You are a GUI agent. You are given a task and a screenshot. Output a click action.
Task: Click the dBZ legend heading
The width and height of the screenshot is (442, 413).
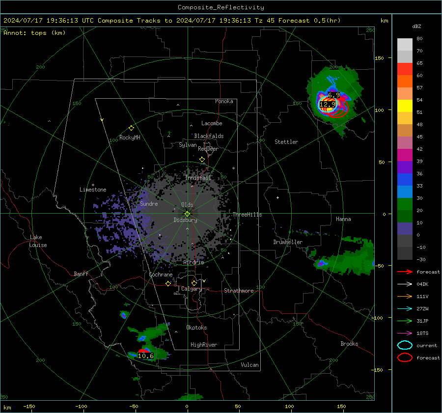point(416,27)
